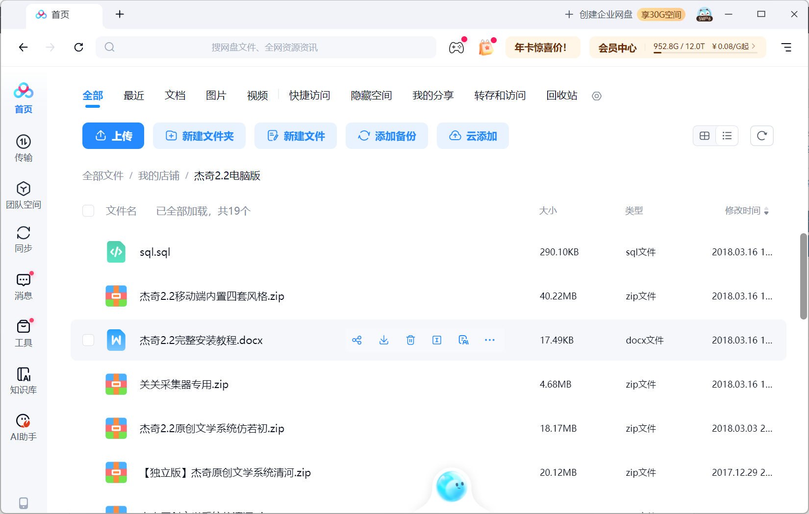Share 杰奇2.2完整安装教程.docx
This screenshot has width=809, height=514.
tap(357, 340)
